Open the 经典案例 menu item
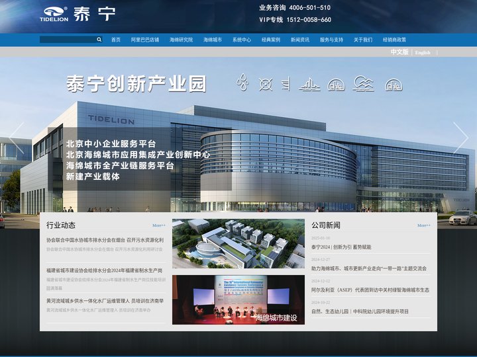Screen dimensions: 477x357 (x=271, y=40)
